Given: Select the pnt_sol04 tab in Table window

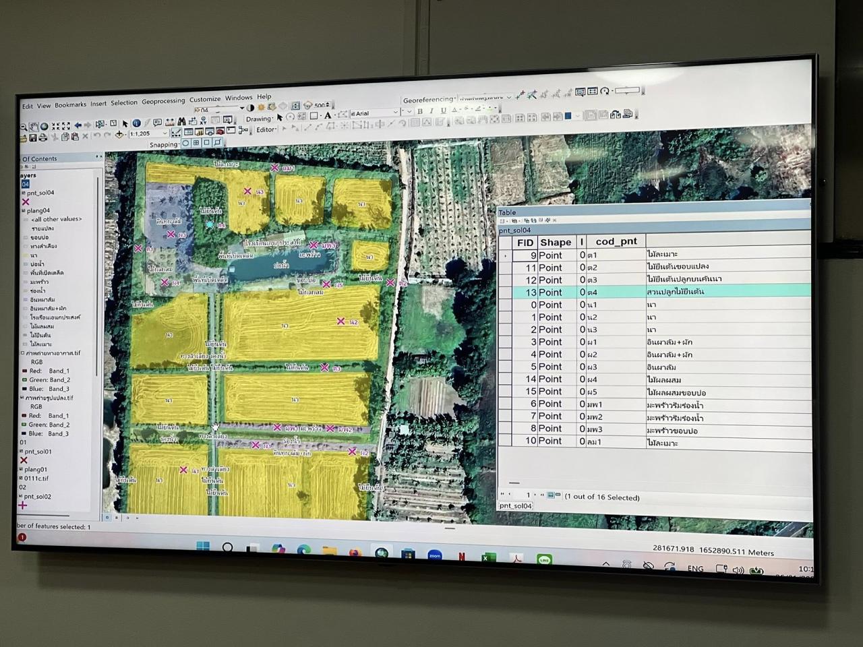Looking at the screenshot, I should point(515,505).
